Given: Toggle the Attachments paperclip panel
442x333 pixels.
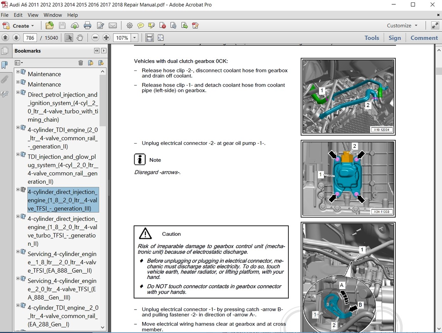Looking at the screenshot, I should tap(5, 79).
